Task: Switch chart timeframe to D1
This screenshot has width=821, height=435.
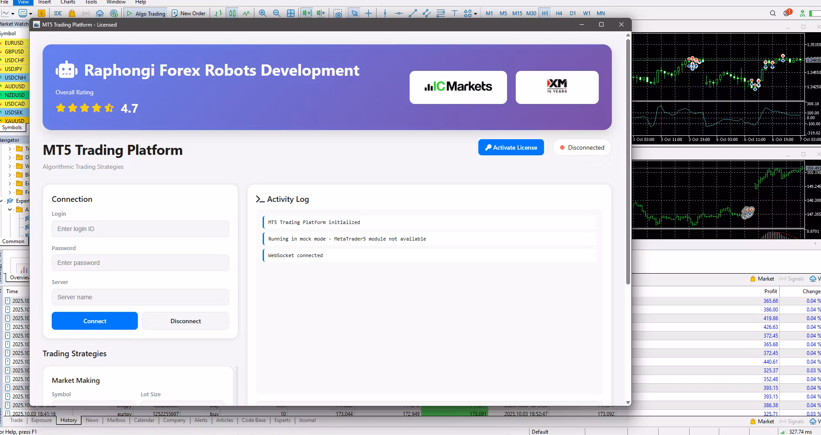Action: tap(573, 13)
